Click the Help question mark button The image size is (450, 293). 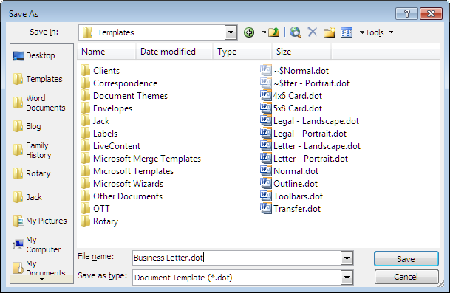(406, 13)
